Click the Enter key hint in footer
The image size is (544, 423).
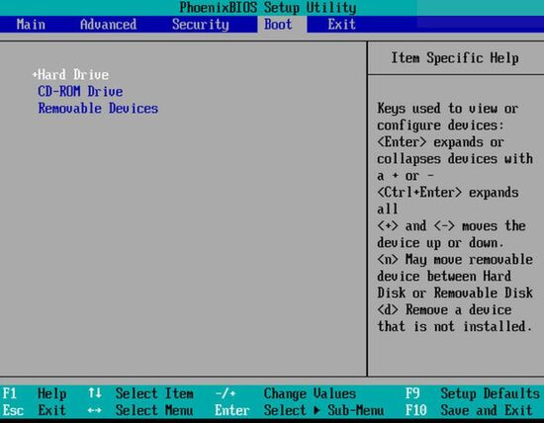coord(231,410)
